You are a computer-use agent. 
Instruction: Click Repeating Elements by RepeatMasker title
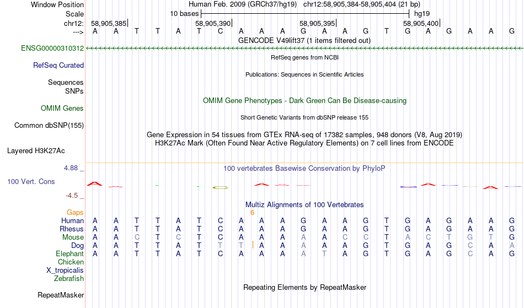coord(305,288)
